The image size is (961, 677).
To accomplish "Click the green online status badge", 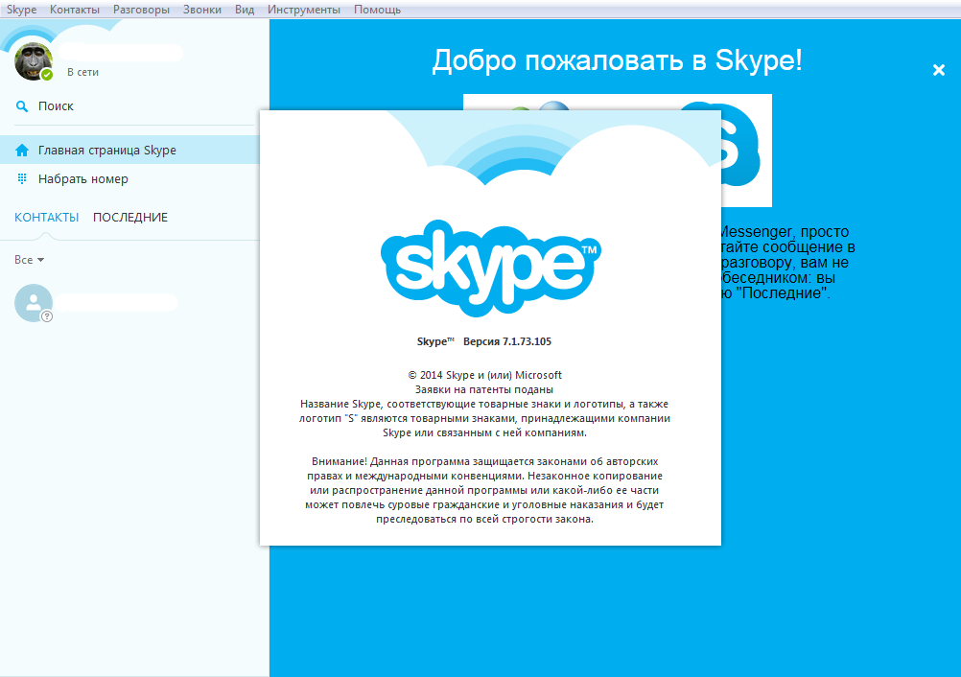I will pos(47,75).
